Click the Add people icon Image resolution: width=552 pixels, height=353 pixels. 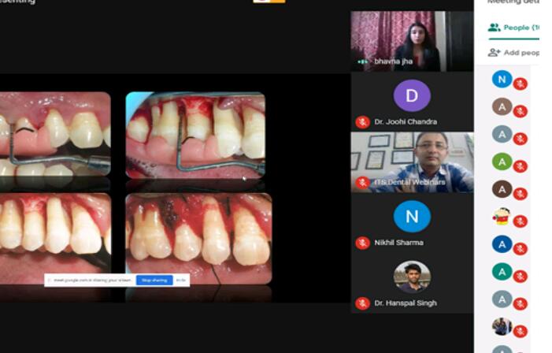pos(495,53)
